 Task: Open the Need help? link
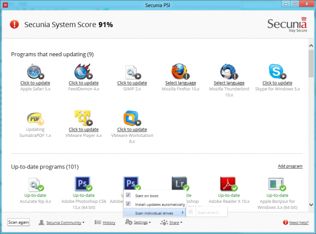(x=299, y=222)
